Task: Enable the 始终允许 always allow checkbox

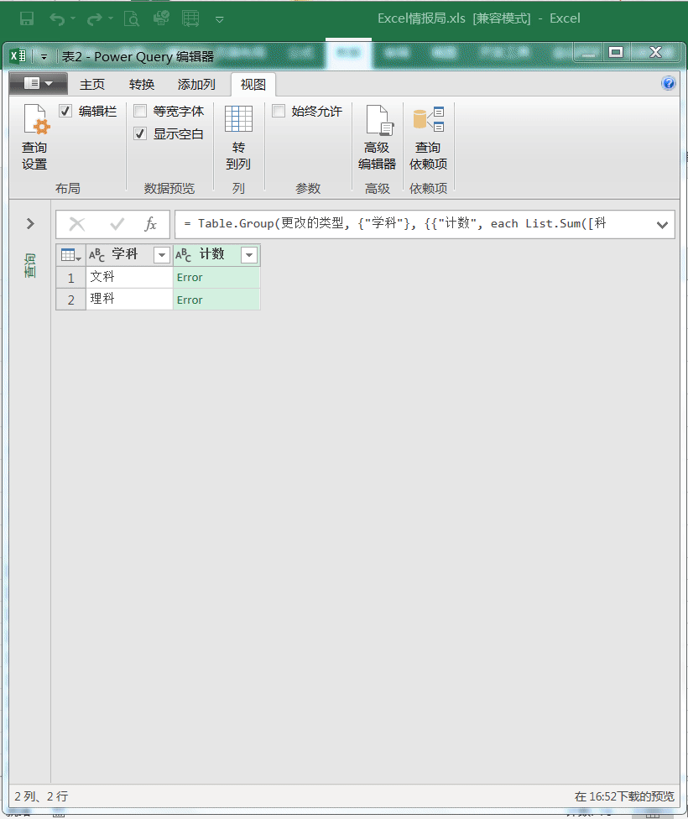Action: pos(279,111)
